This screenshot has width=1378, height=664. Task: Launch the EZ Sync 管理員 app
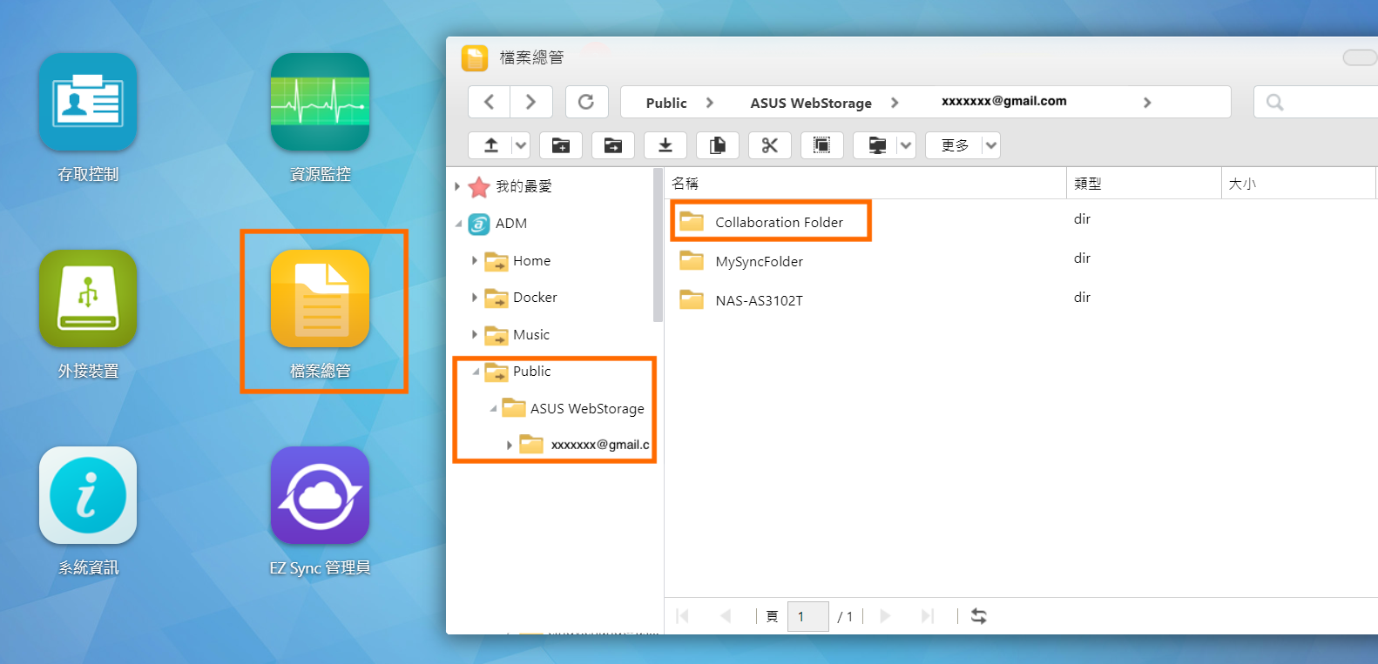coord(320,496)
